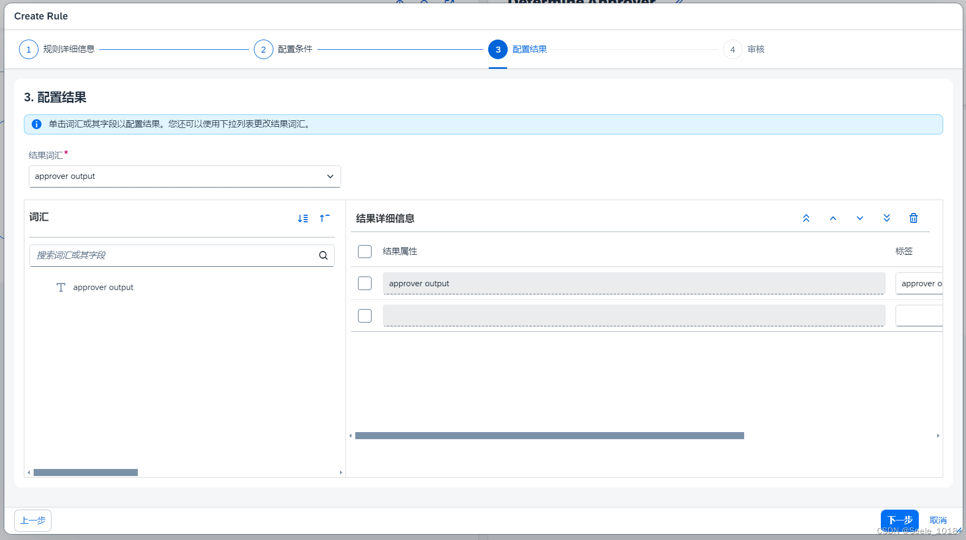
Task: Open the 结果词汇 approver output dropdown
Action: 185,176
